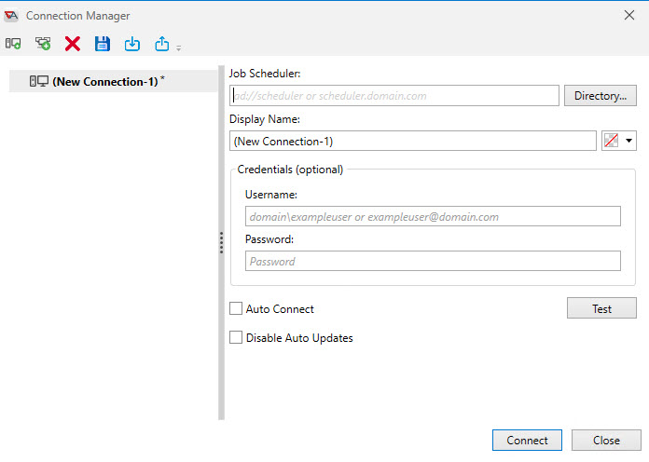Focus the Username input field
Viewport: 649px width, 462px height.
pyautogui.click(x=433, y=216)
